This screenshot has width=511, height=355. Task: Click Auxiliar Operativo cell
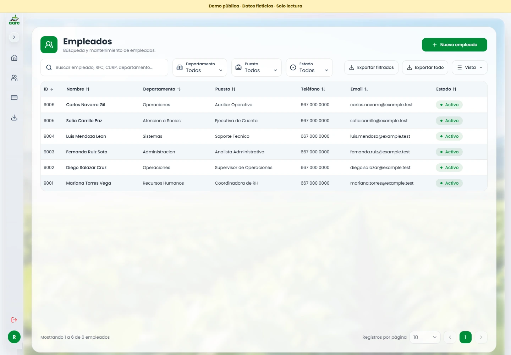pos(233,105)
